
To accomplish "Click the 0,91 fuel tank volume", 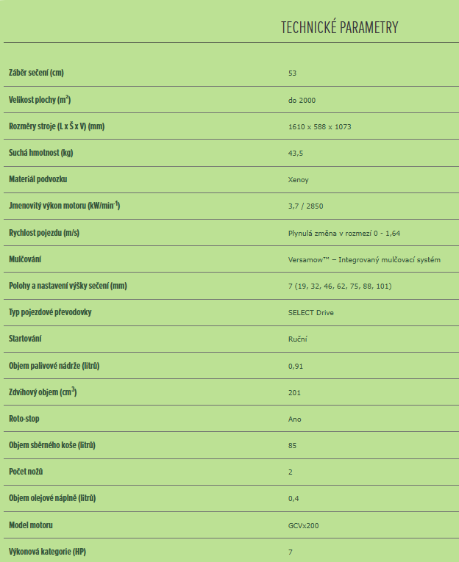I will point(296,367).
